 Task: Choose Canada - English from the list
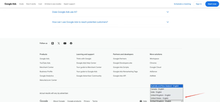click(167, 89)
